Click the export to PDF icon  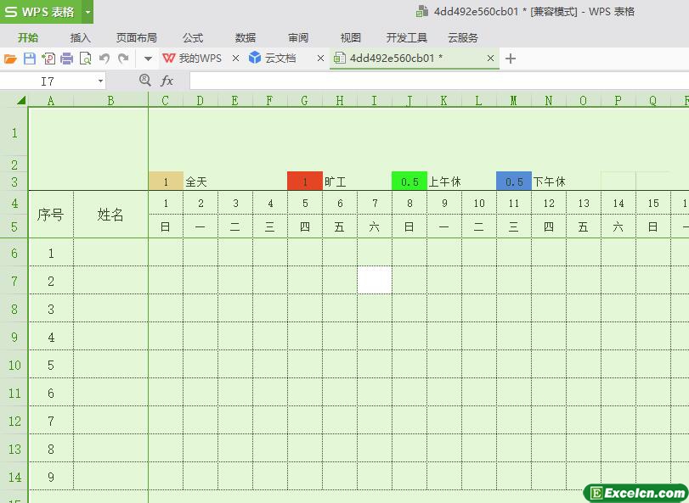(x=48, y=59)
